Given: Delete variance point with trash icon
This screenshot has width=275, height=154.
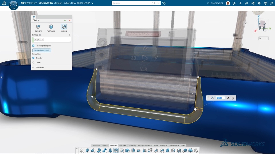Looking at the screenshot, I should [x=233, y=98].
